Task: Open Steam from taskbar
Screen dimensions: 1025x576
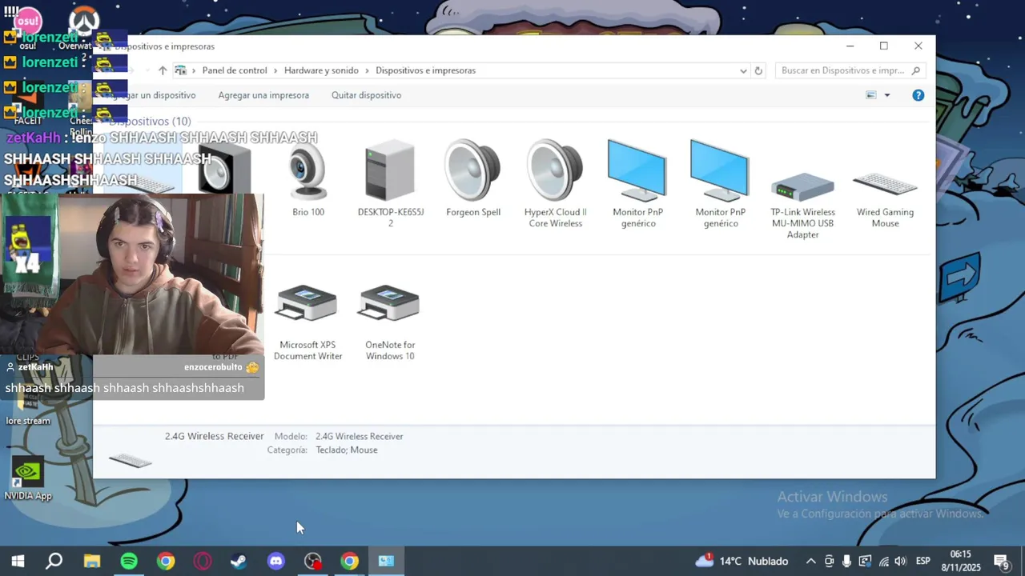Action: (239, 561)
